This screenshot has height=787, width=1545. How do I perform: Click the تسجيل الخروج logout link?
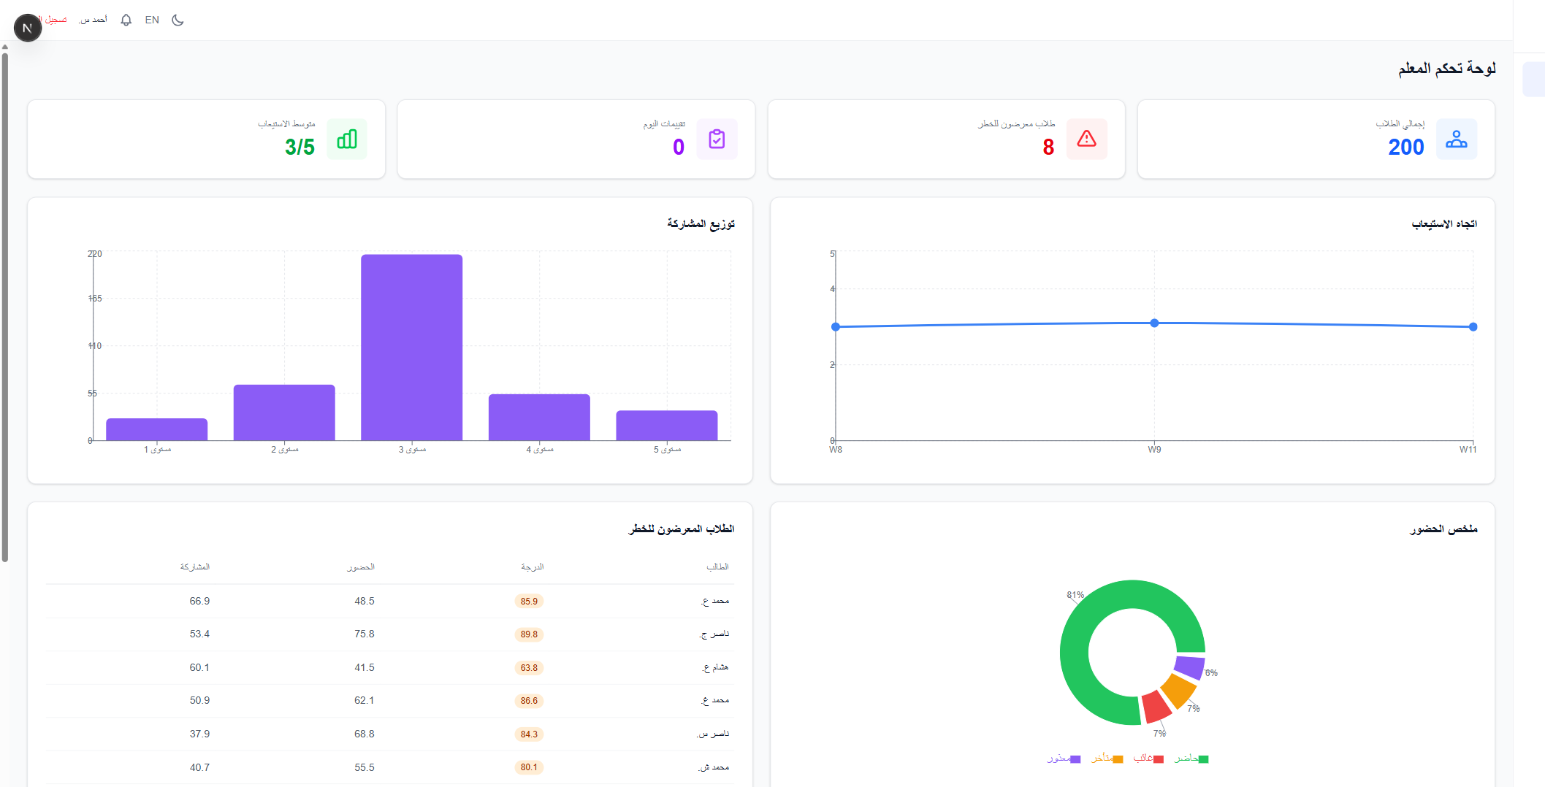[x=53, y=20]
